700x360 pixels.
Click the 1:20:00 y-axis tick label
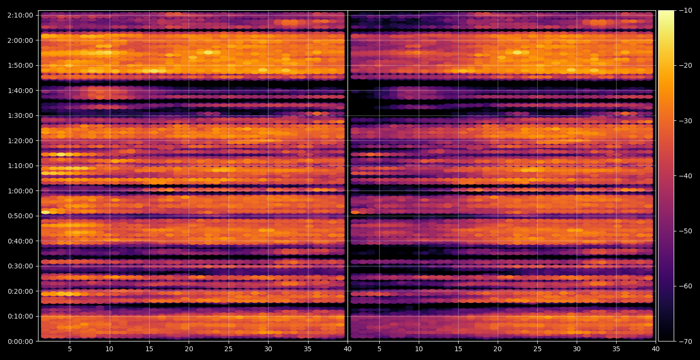(x=20, y=140)
